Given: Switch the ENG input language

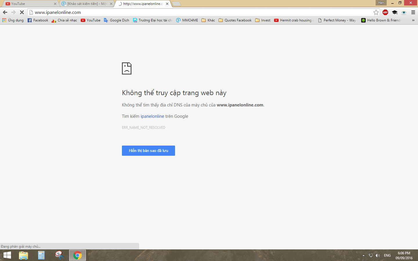Looking at the screenshot, I should [387, 255].
